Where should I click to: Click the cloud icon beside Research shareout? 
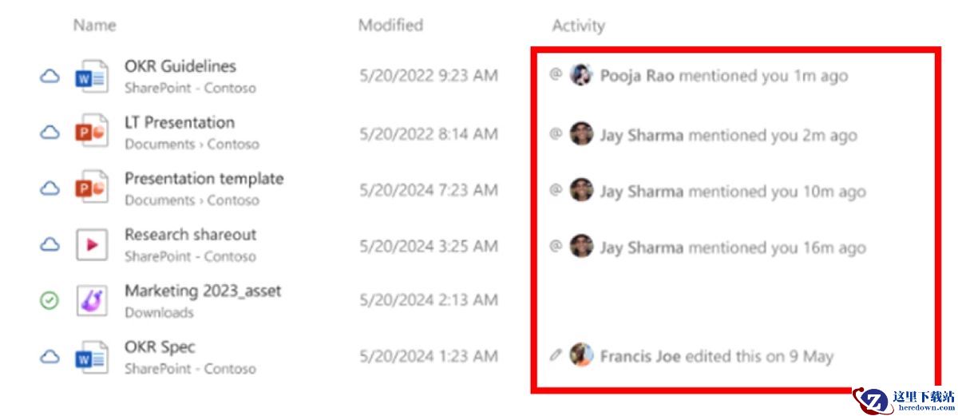[49, 245]
